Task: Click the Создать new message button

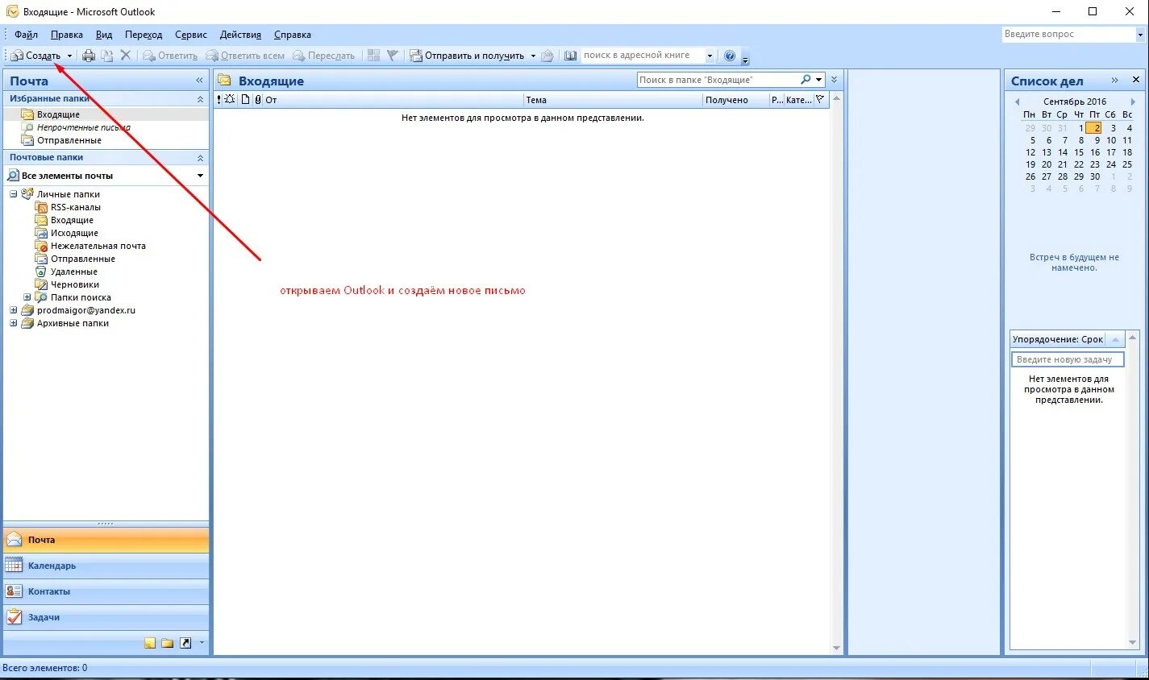Action: 35,56
